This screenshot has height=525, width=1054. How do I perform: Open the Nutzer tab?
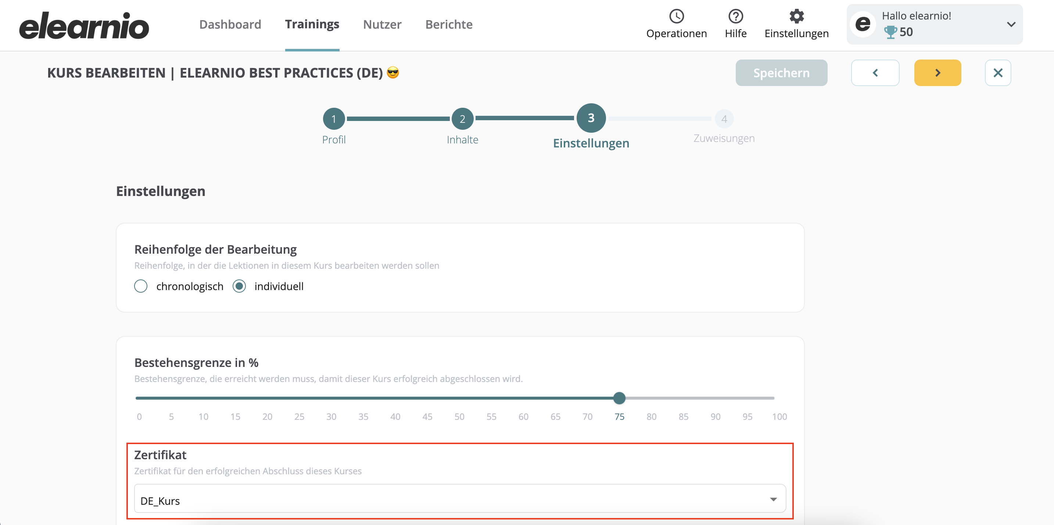pyautogui.click(x=382, y=25)
